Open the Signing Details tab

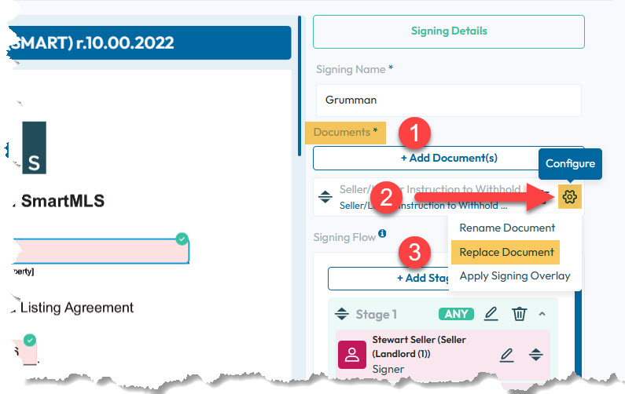(x=448, y=31)
